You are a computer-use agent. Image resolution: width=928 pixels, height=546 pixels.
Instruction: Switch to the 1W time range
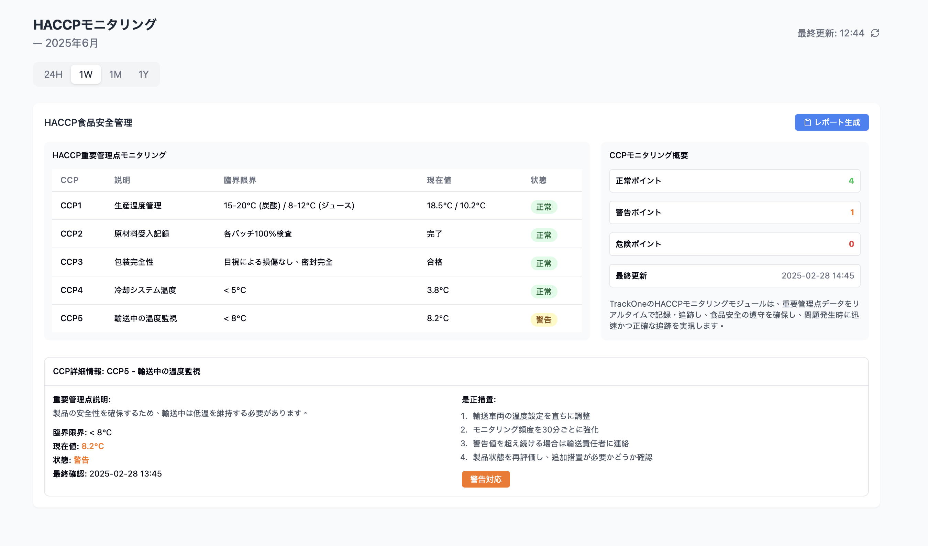pos(86,74)
